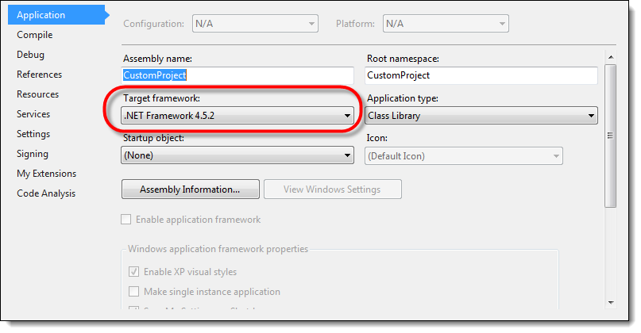The height and width of the screenshot is (333, 641).
Task: Click the Assembly Information button
Action: (x=191, y=189)
